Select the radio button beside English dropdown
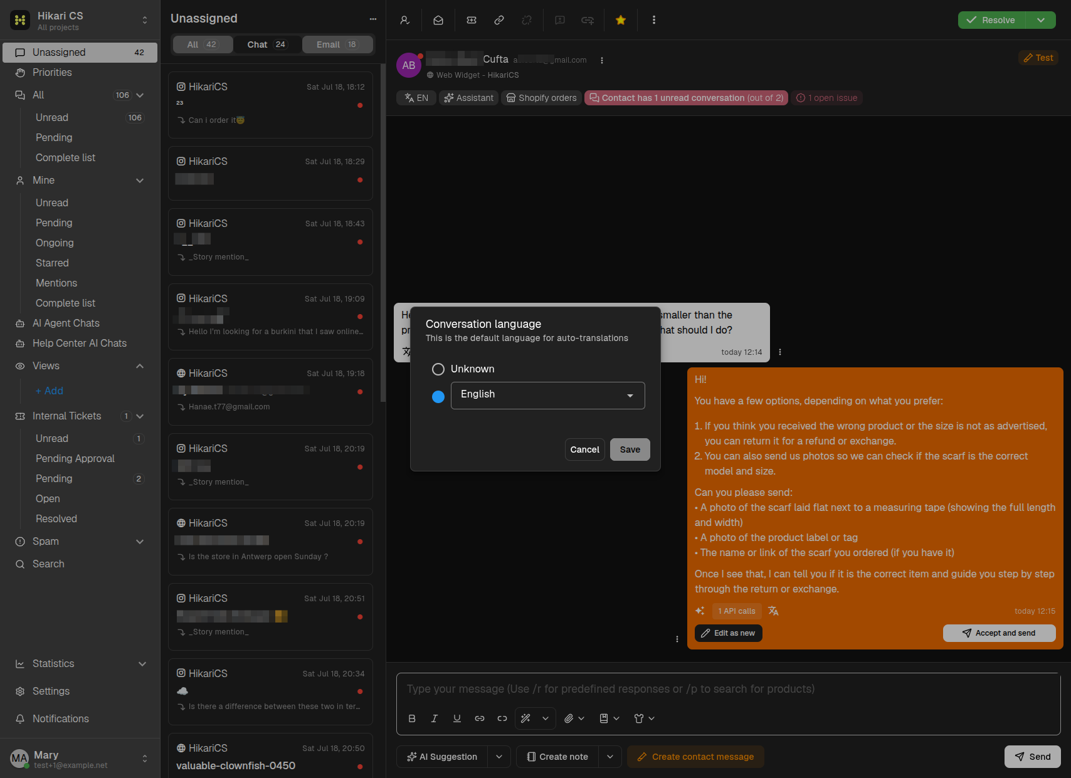 point(438,396)
